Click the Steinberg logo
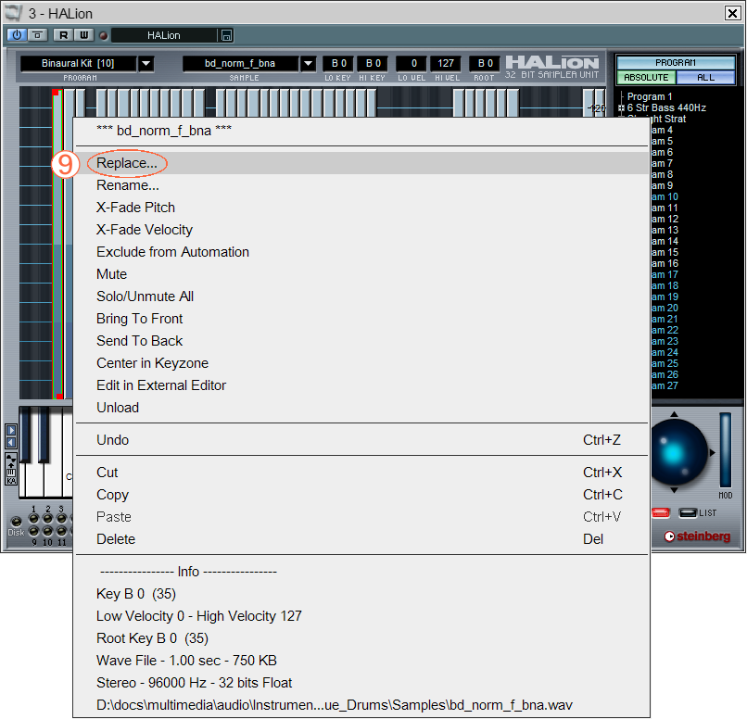The image size is (747, 719). [697, 536]
